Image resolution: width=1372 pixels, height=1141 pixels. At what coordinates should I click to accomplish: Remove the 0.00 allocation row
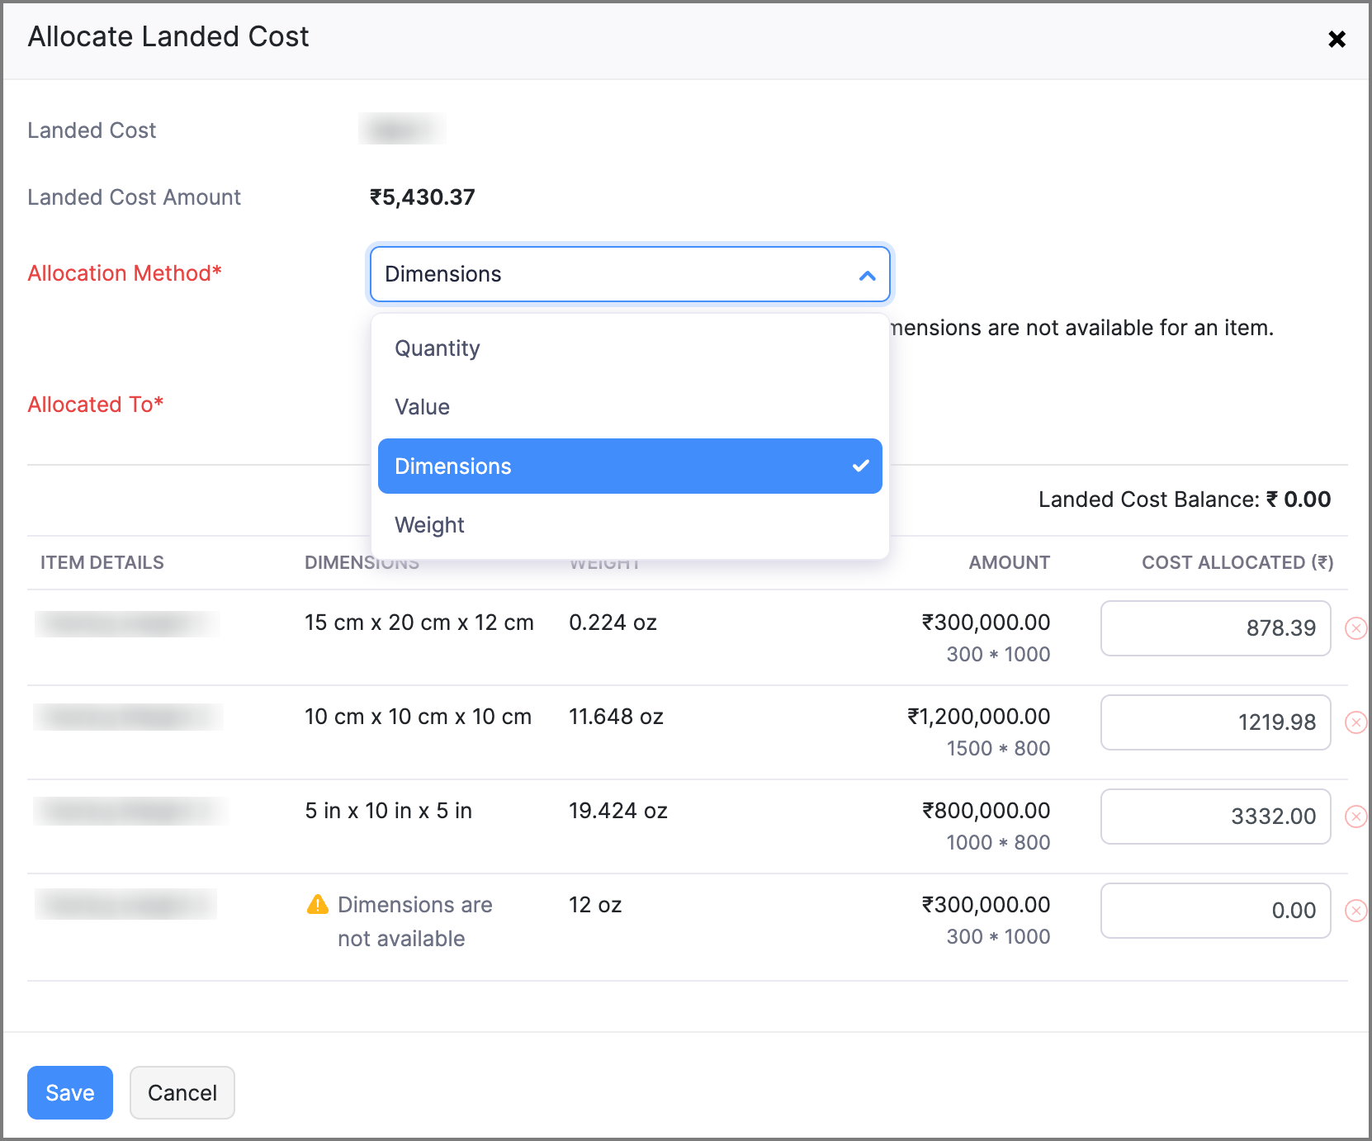(x=1355, y=911)
